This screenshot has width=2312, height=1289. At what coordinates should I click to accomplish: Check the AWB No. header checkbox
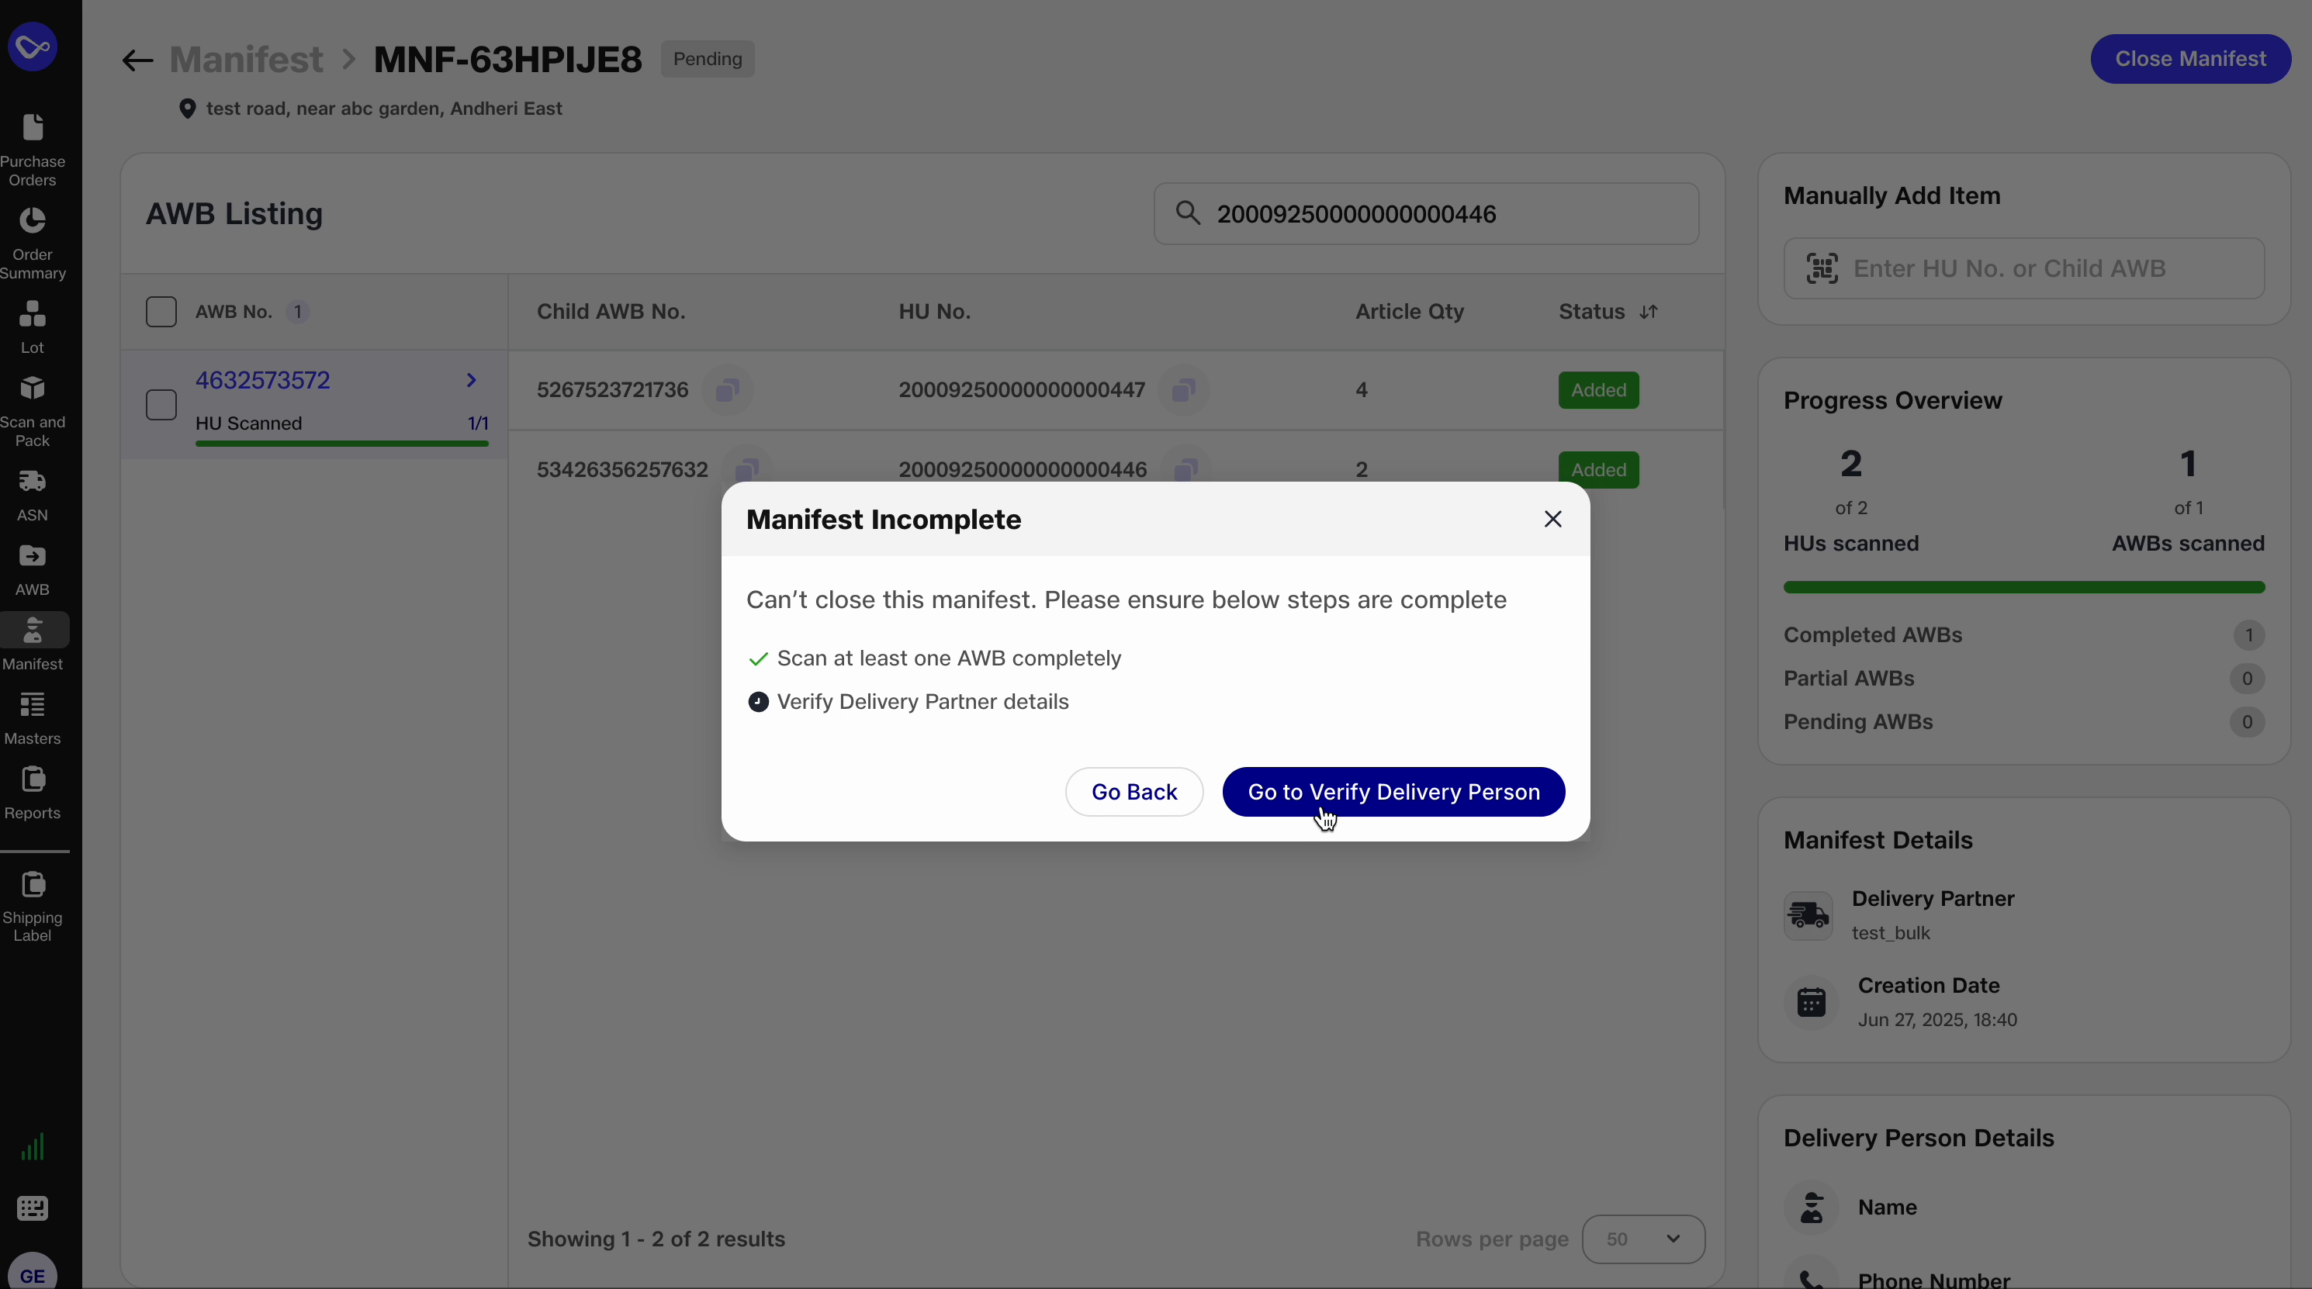[x=161, y=311]
